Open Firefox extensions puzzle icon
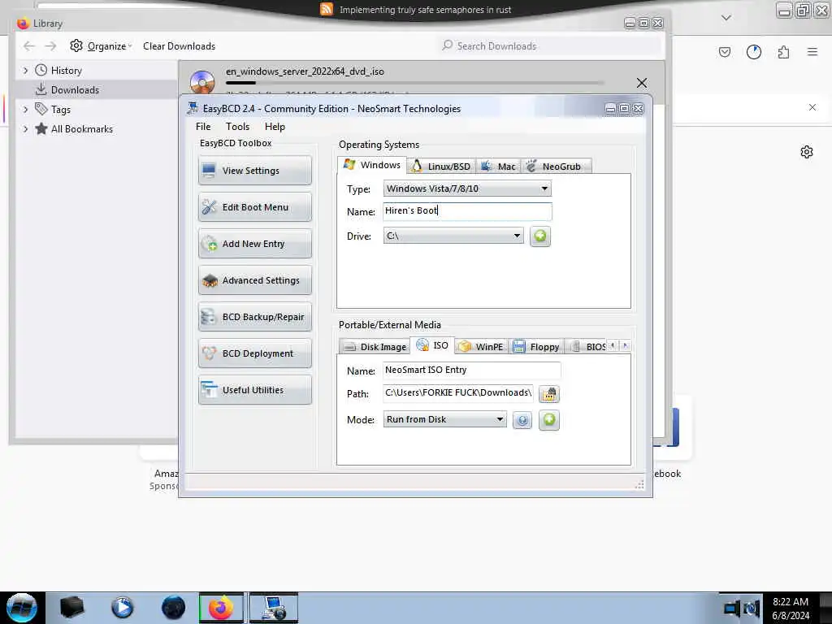 click(x=783, y=51)
